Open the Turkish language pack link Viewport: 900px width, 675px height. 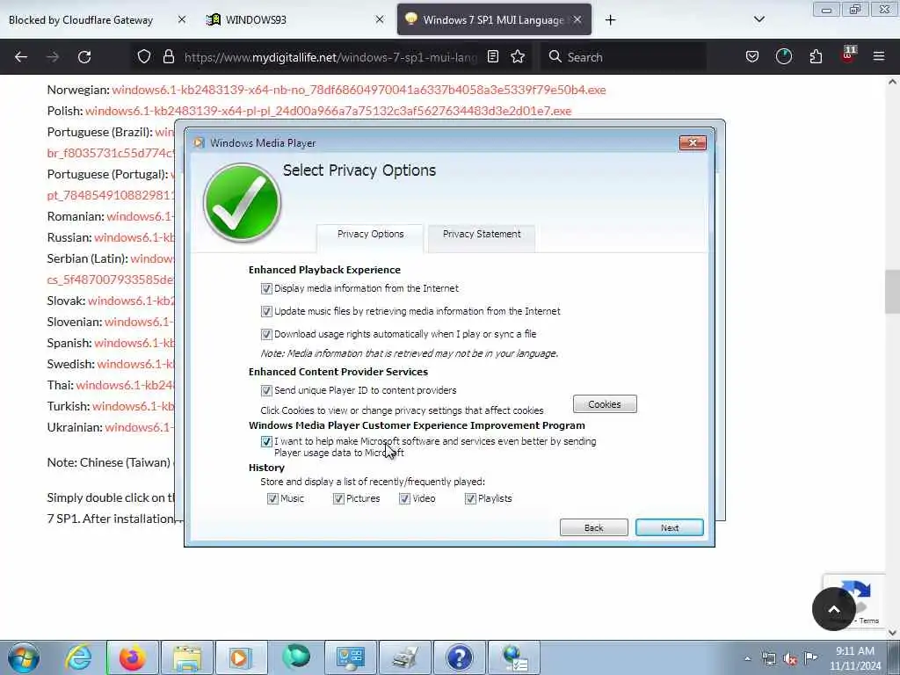point(134,406)
